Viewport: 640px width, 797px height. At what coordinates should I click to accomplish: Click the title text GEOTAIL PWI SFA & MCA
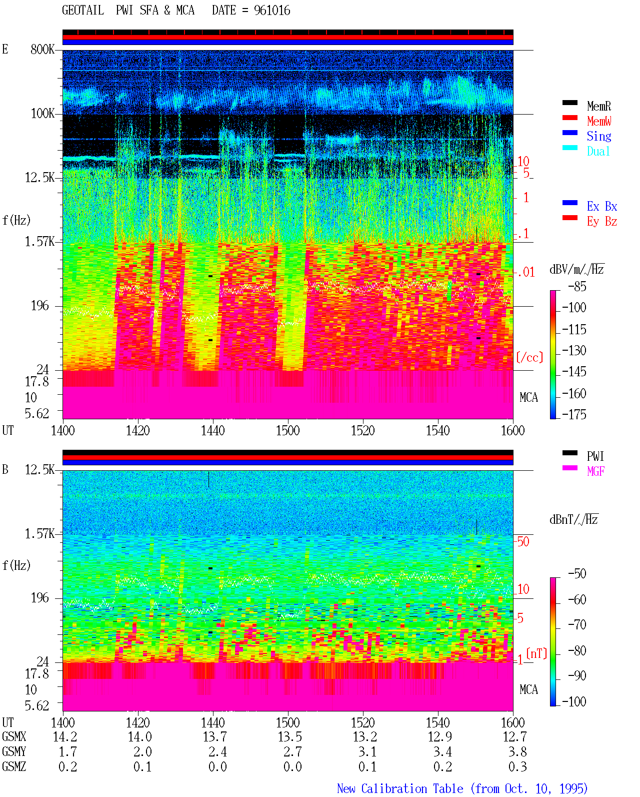point(128,11)
